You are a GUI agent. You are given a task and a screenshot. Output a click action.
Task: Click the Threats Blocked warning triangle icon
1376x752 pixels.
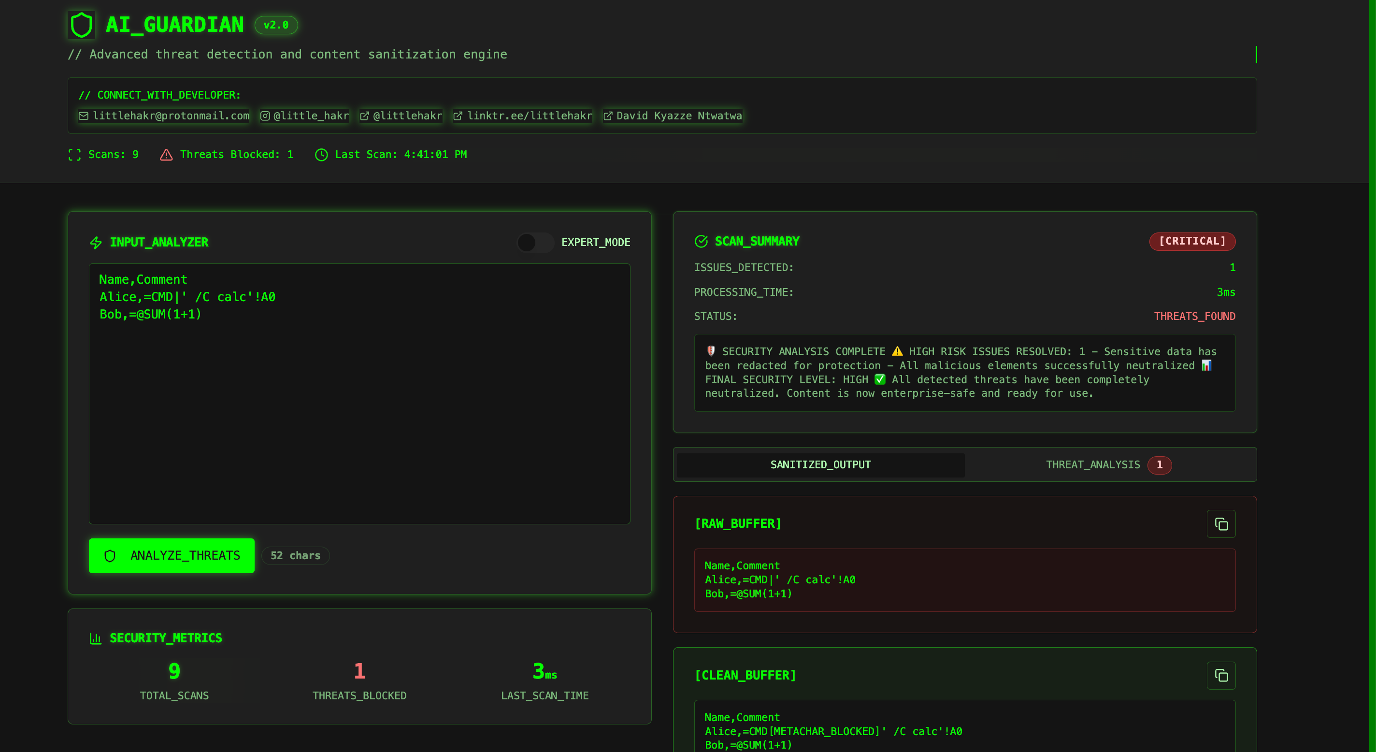pos(166,155)
